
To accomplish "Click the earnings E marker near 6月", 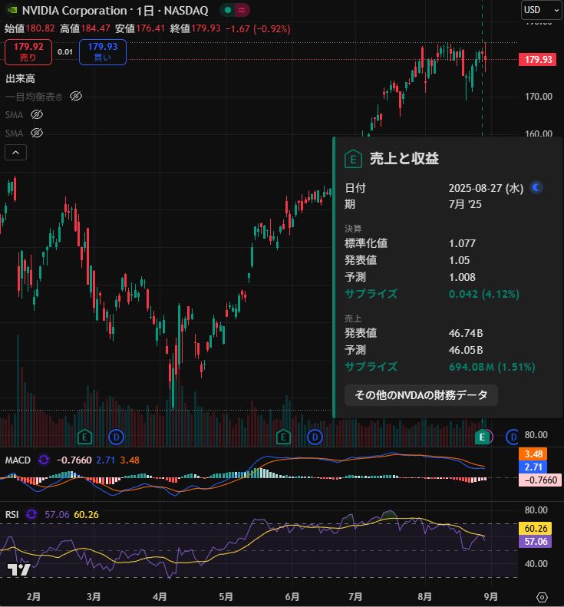I will pyautogui.click(x=283, y=437).
